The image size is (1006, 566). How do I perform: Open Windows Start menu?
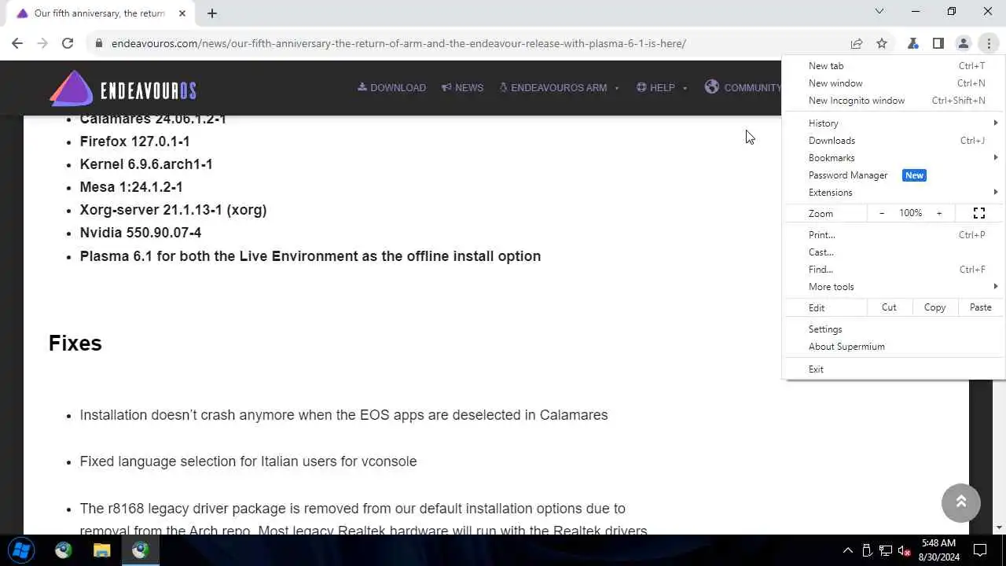(21, 550)
